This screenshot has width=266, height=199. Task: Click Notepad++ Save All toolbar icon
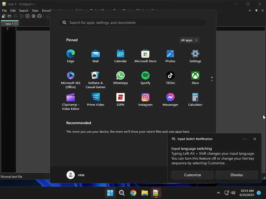pyautogui.click(x=22, y=16)
